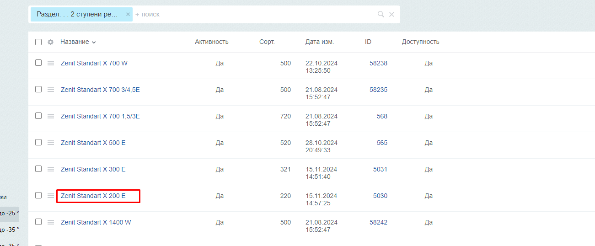Check the box for Zenit Standart X 700 1,5/3E
The image size is (595, 246).
pyautogui.click(x=38, y=116)
